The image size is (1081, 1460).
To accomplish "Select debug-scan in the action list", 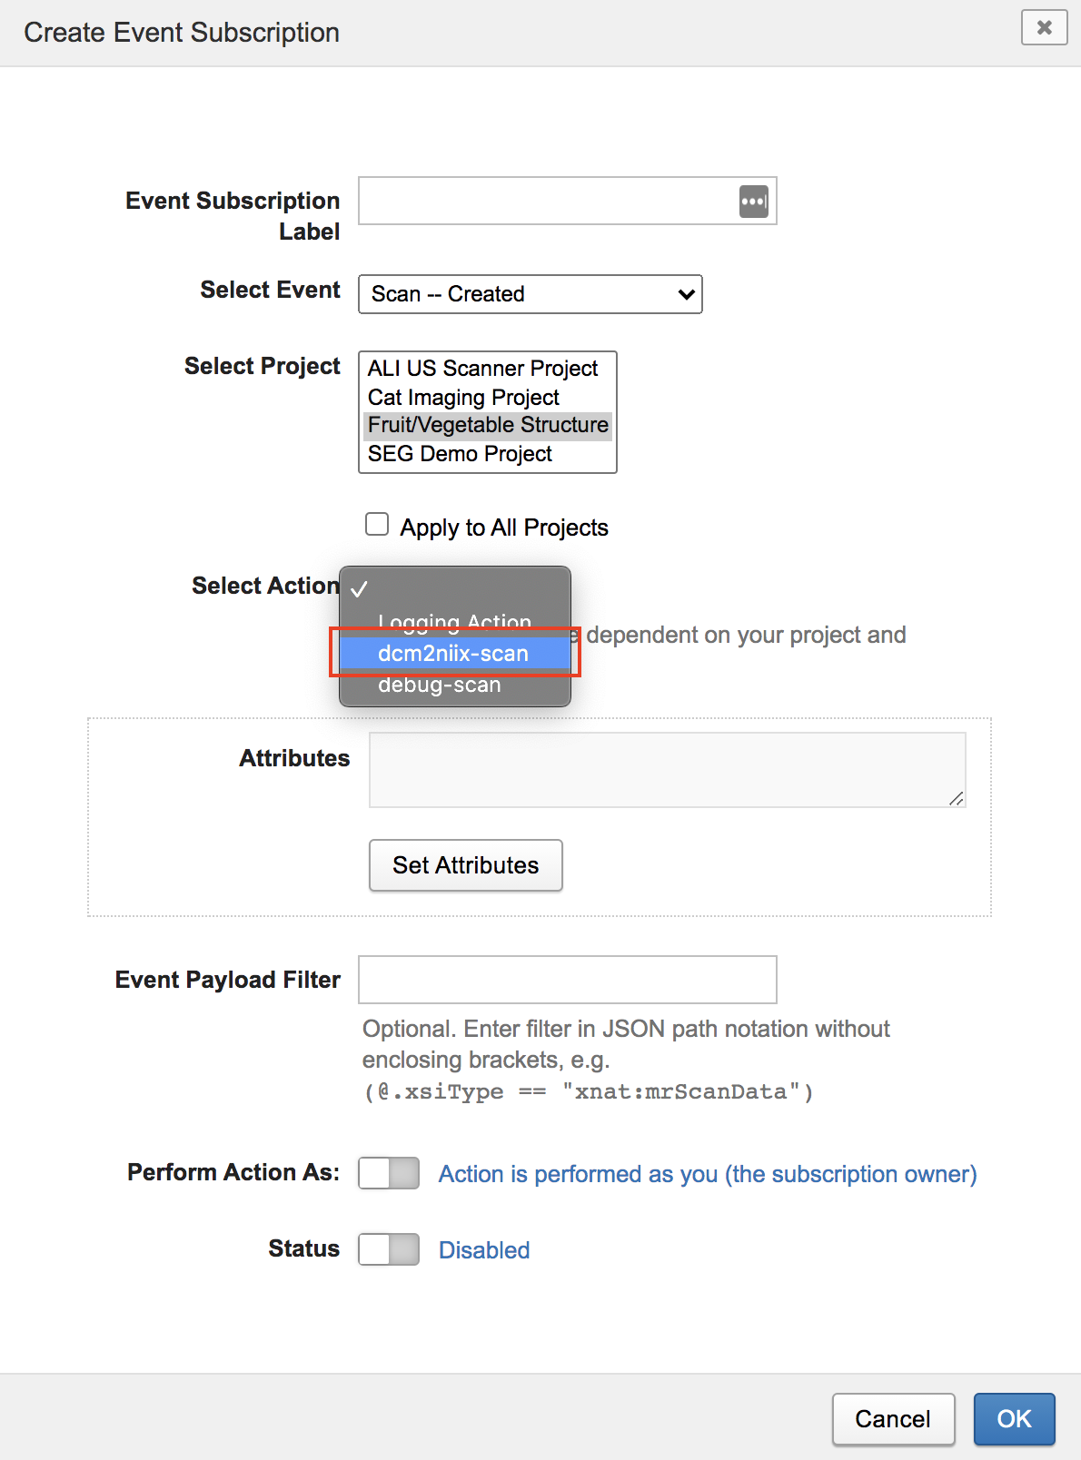I will 440,684.
